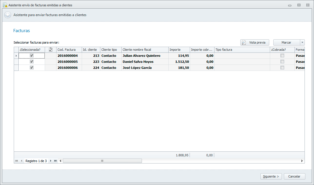Sort by Cod. Factura column header
This screenshot has height=185, width=314.
(x=69, y=50)
